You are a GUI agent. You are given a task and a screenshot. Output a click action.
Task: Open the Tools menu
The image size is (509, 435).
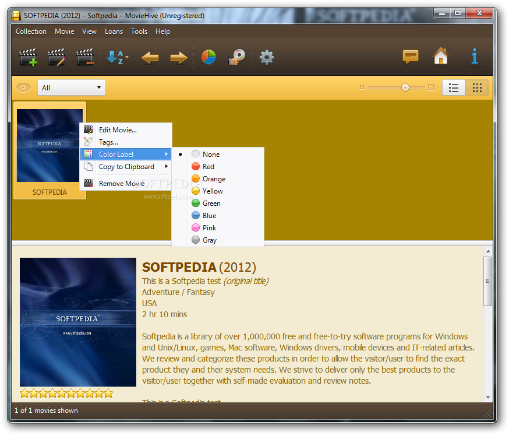click(x=139, y=31)
